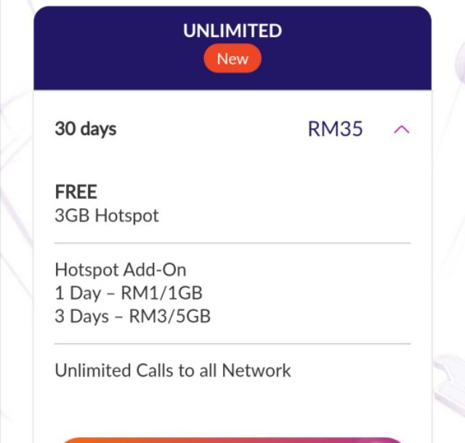Choose the 3 Days – RM3/5GB add-on
Viewport: 465px width, 443px height.
coord(133,317)
